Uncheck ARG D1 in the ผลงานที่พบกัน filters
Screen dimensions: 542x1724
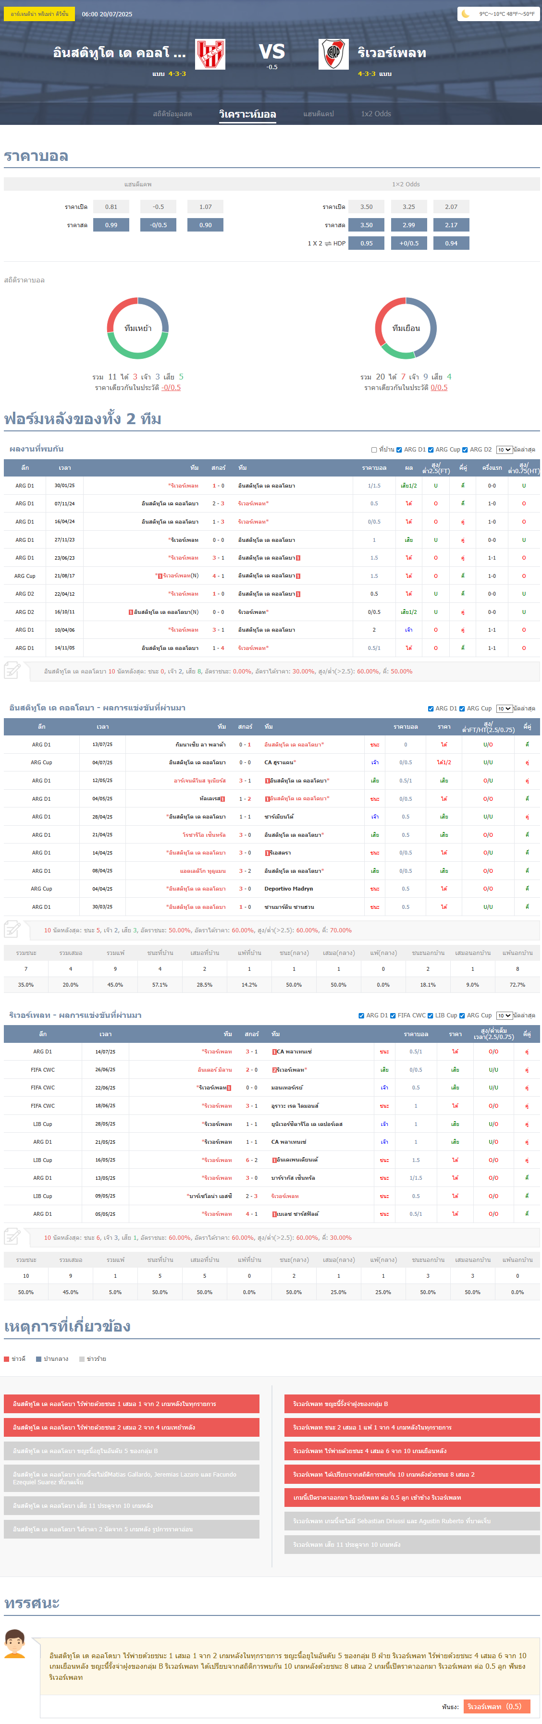399,450
